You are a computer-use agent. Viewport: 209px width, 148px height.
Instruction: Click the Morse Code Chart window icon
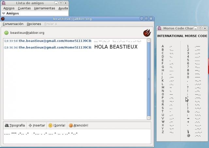(159, 28)
